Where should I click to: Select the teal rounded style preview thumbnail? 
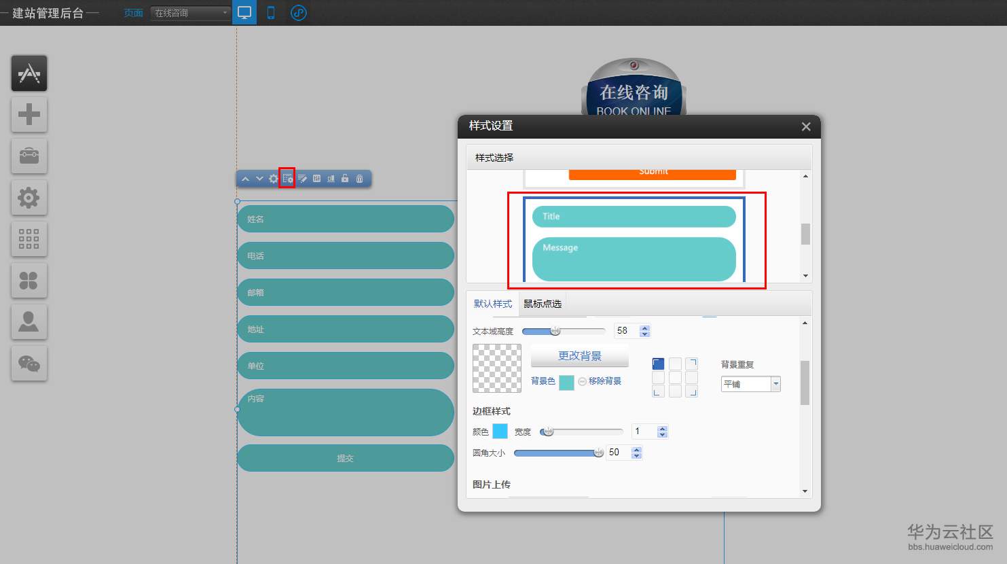coord(634,239)
